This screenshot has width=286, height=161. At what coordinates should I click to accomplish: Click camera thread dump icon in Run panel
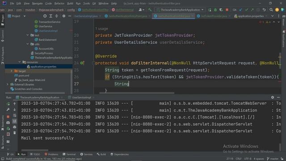[x=8, y=123]
